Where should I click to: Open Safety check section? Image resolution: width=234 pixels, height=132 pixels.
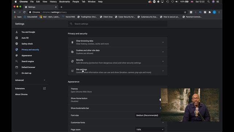click(27, 44)
